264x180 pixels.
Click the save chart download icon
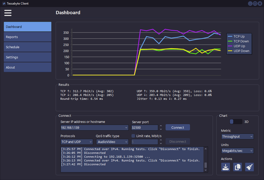tap(225, 167)
